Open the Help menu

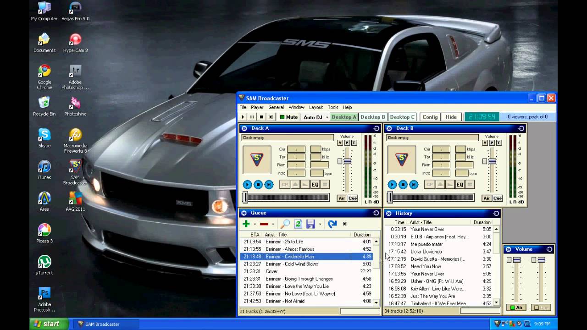[x=347, y=107]
